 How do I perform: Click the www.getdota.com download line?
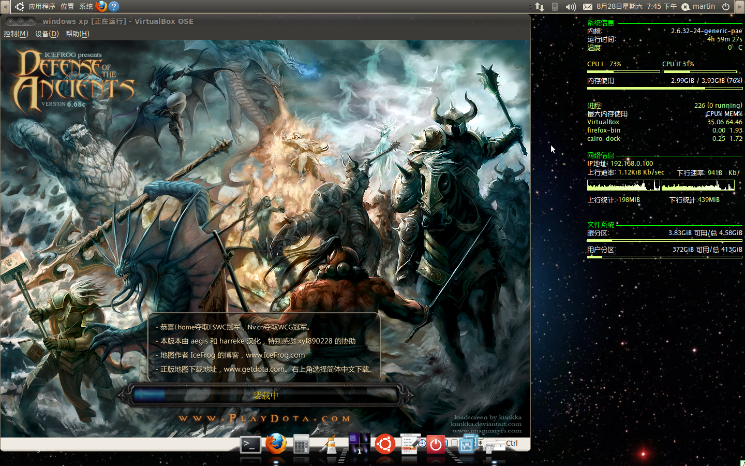pyautogui.click(x=265, y=369)
